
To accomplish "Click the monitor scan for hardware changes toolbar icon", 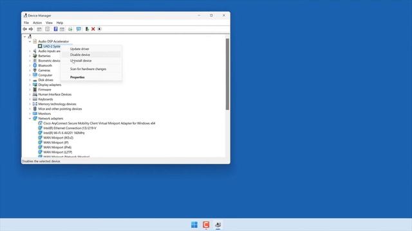I will [79, 29].
